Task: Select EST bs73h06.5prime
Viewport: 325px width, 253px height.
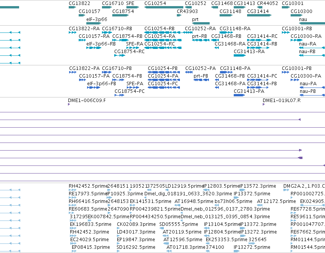Action: [217, 205]
